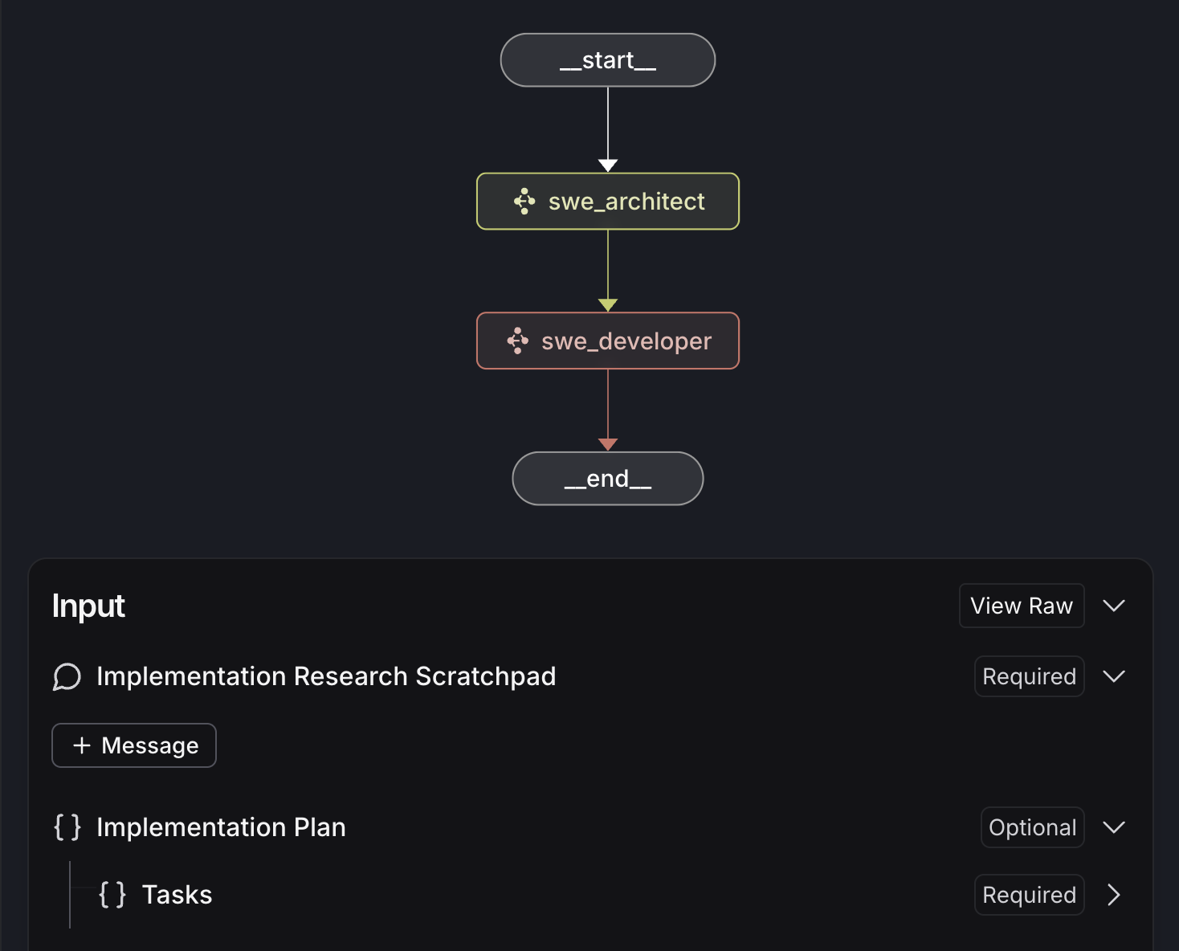The image size is (1179, 951).
Task: Click the swe_architect node graph icon
Action: 524,202
